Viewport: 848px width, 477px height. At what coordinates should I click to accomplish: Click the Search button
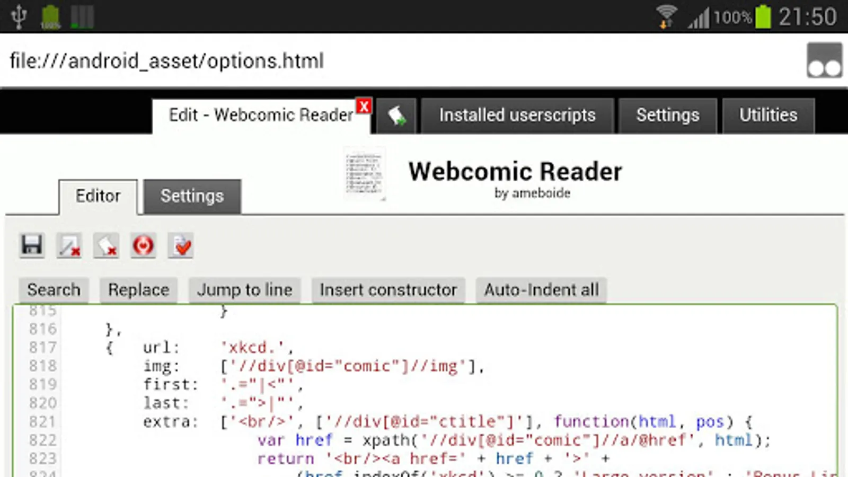point(54,290)
